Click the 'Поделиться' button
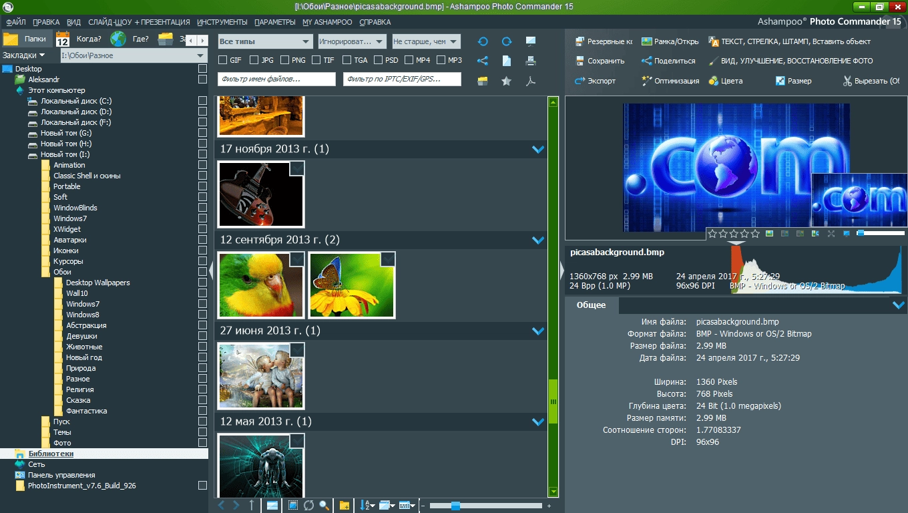The height and width of the screenshot is (513, 908). [x=668, y=61]
